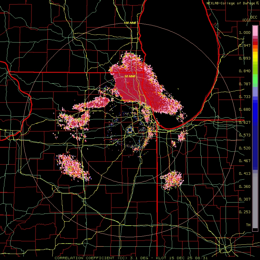Pick the pink segment atop the color bar
This screenshot has height=260, width=260.
[x=255, y=31]
